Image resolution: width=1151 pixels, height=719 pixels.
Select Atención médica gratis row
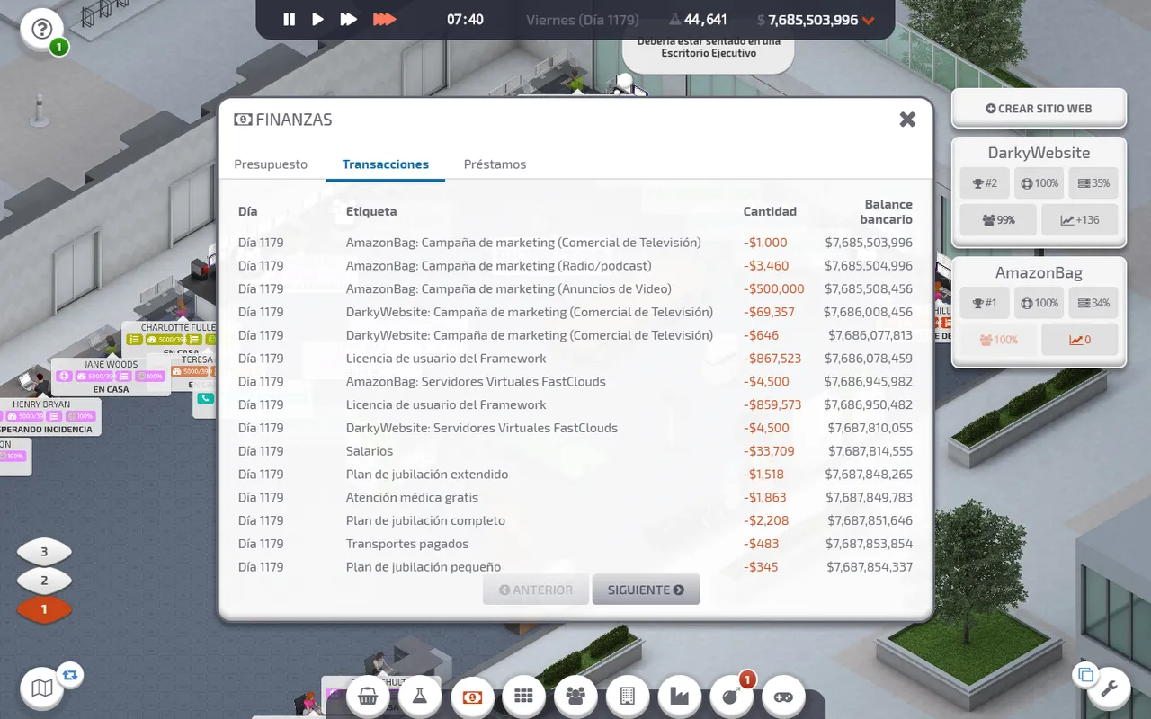click(575, 498)
